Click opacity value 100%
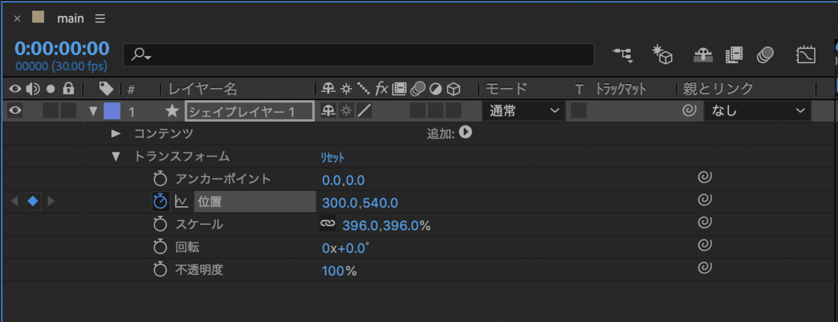This screenshot has width=838, height=322. coord(339,270)
